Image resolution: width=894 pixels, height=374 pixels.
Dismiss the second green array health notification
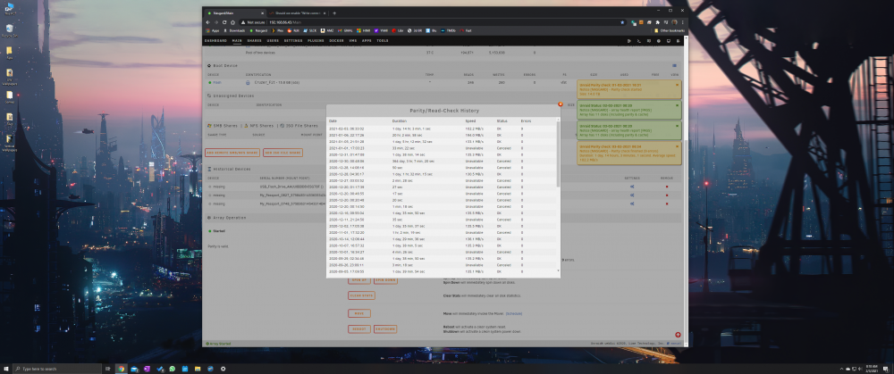coord(678,126)
